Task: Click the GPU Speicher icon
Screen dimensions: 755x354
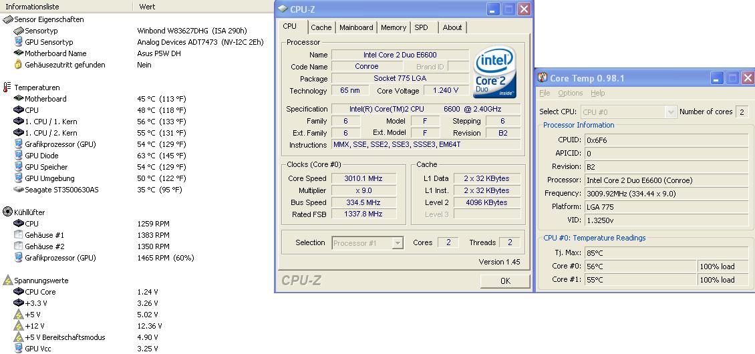Action: tap(19, 166)
